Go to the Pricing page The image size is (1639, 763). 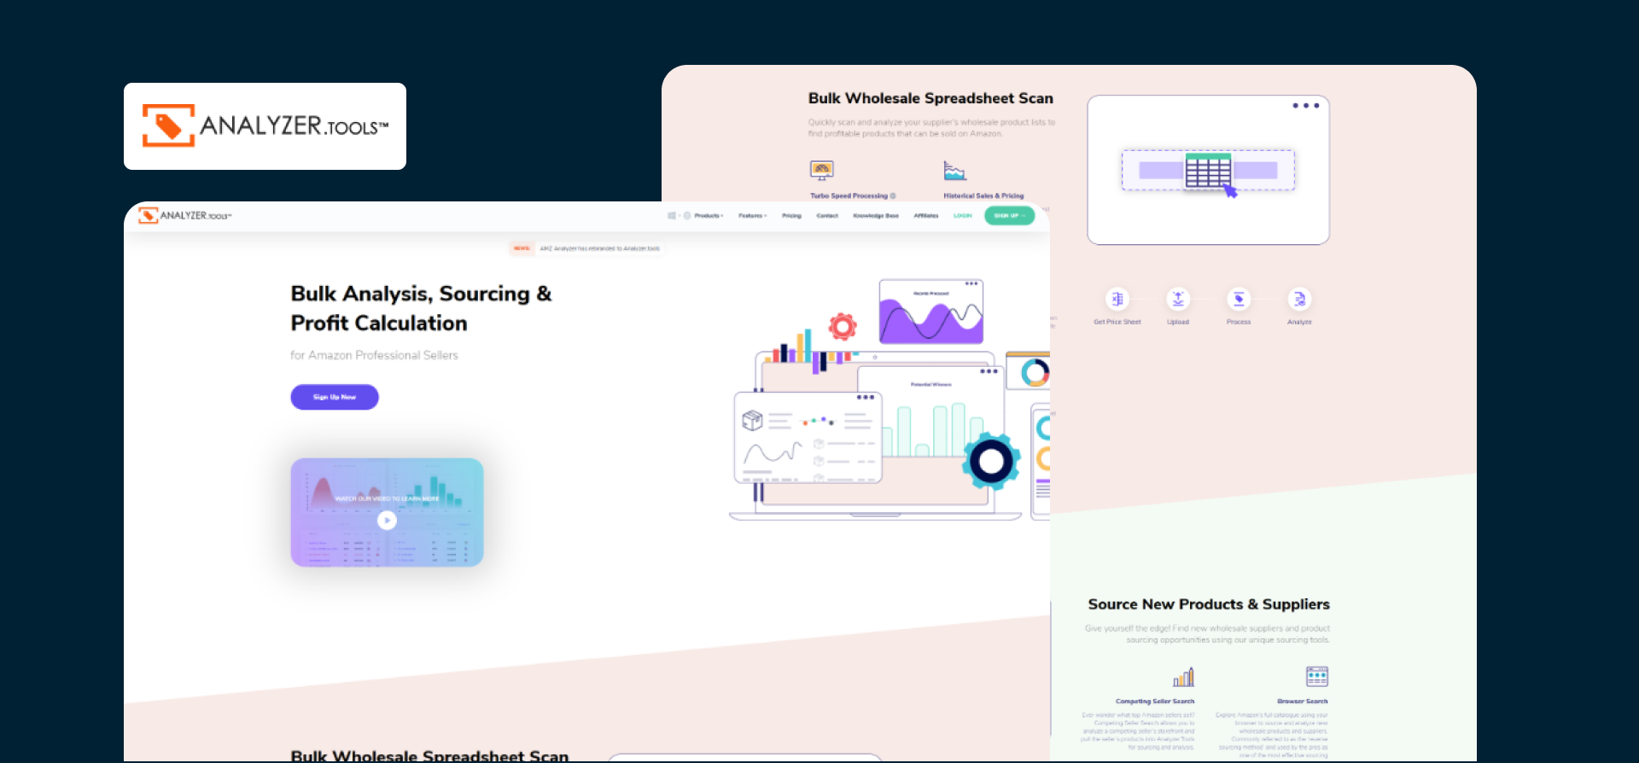coord(791,216)
